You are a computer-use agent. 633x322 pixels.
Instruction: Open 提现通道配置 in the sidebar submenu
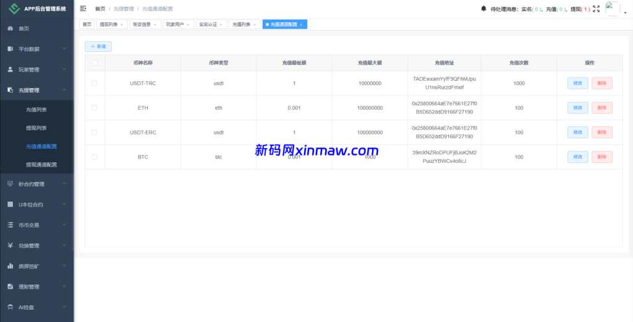[x=36, y=165]
